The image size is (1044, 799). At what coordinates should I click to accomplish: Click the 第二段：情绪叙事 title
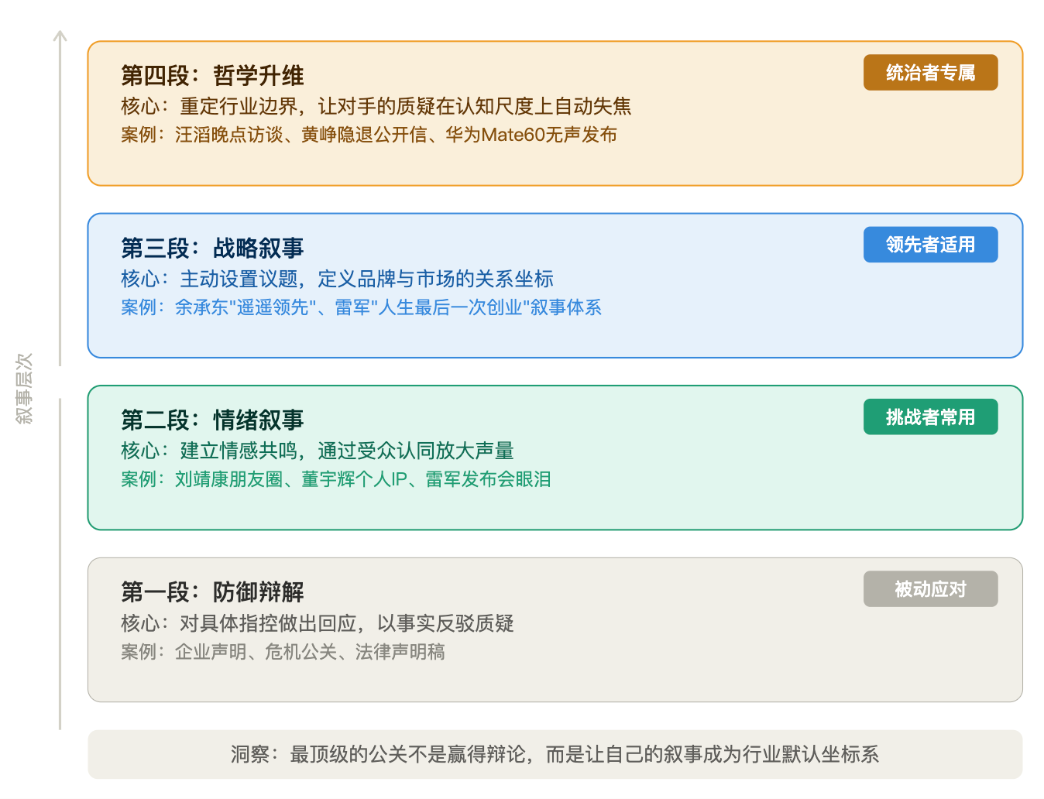click(212, 420)
